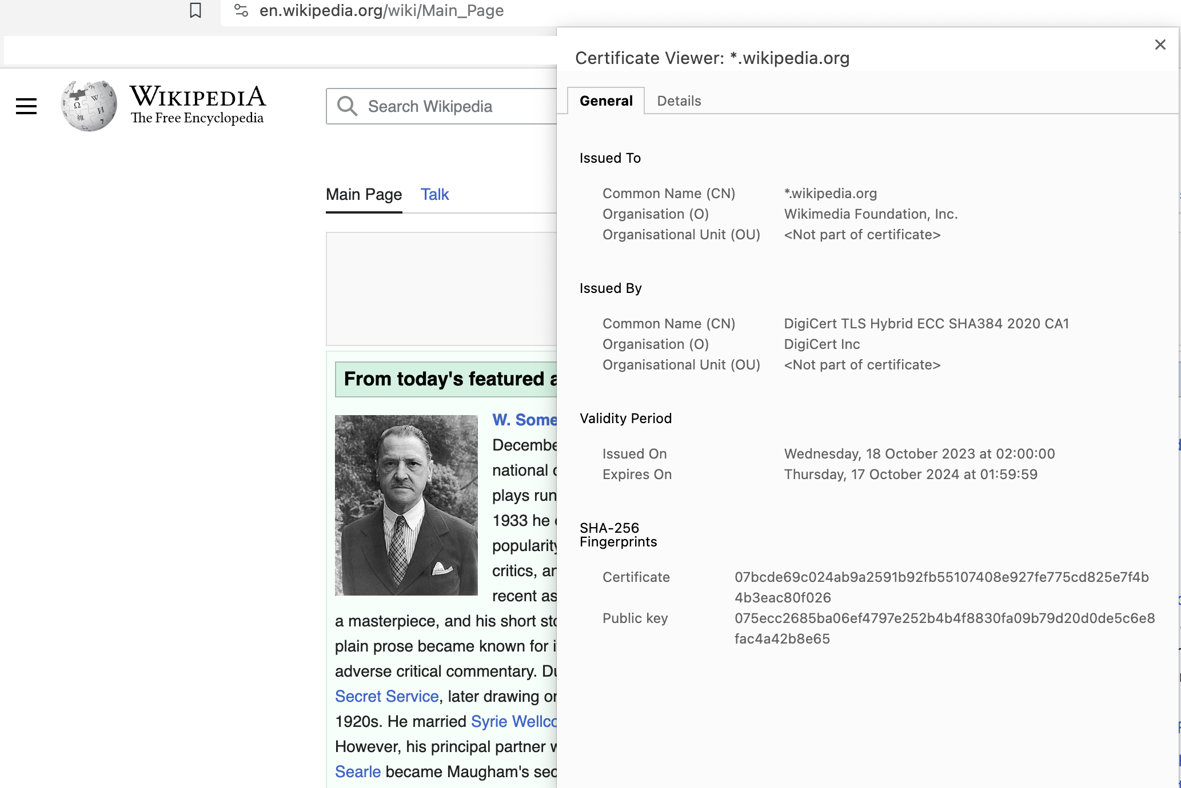Select Issued On date 18 October 2023
Screen dimensions: 1181x788
pyautogui.click(x=920, y=454)
